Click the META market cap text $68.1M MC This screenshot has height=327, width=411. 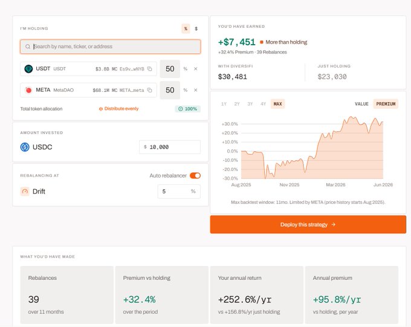tap(105, 90)
